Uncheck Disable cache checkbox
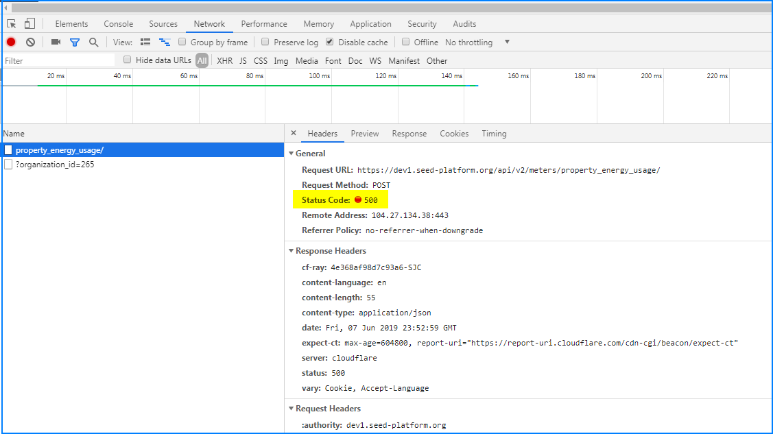773x434 pixels. [x=329, y=42]
